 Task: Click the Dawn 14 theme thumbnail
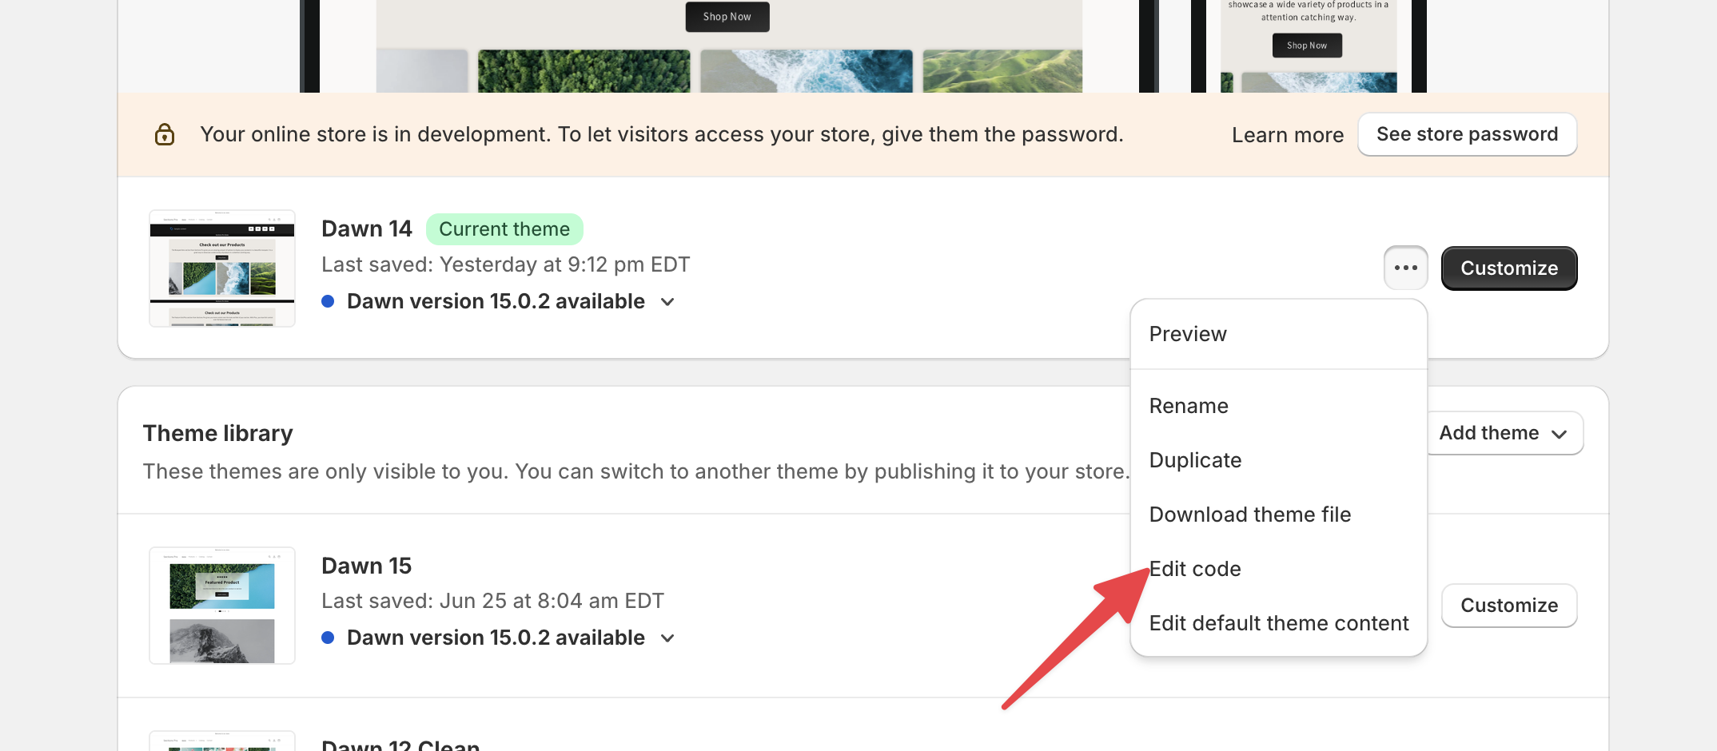tap(222, 268)
